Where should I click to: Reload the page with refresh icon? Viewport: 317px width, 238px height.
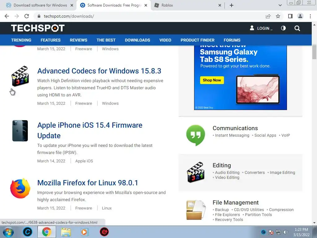click(x=27, y=16)
